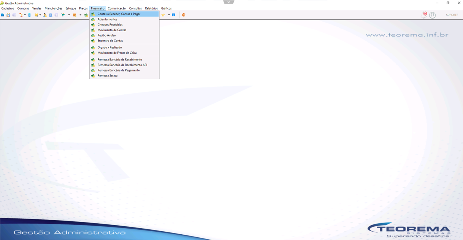Screen dimensions: 463x240
Task: Click the yellow star favorites icon
Action: [163, 15]
